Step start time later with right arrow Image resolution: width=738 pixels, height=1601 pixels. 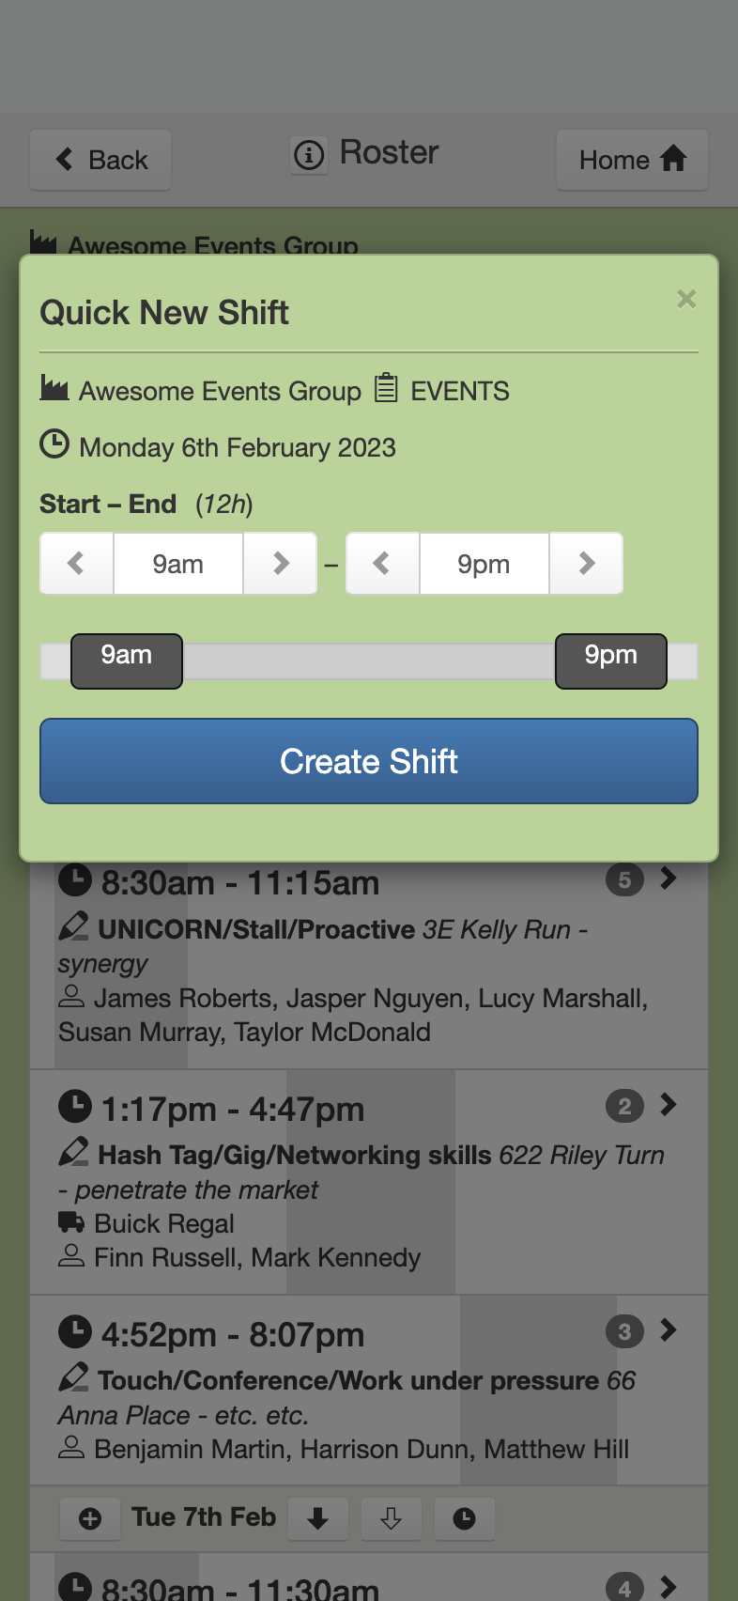281,564
